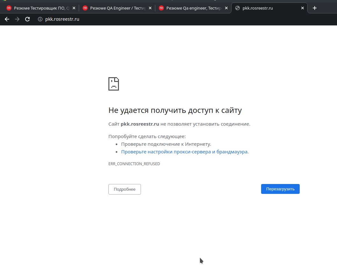Click the 'Подробнее' button
337x265 pixels.
click(x=125, y=189)
